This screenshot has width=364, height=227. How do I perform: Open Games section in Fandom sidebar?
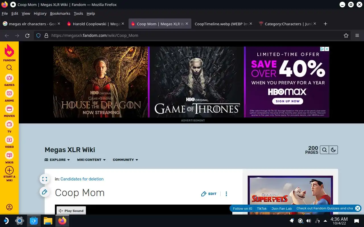coord(9,80)
